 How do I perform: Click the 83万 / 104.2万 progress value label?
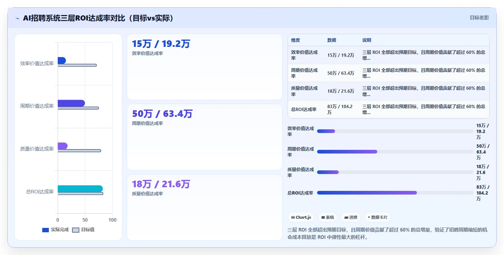click(483, 193)
